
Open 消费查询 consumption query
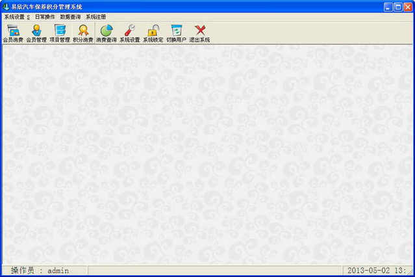(x=106, y=33)
